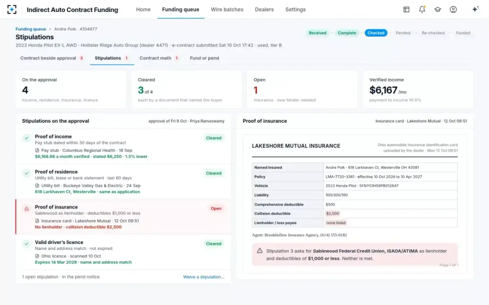The width and height of the screenshot is (489, 305).
Task: Open Wire batches
Action: [x=227, y=9]
